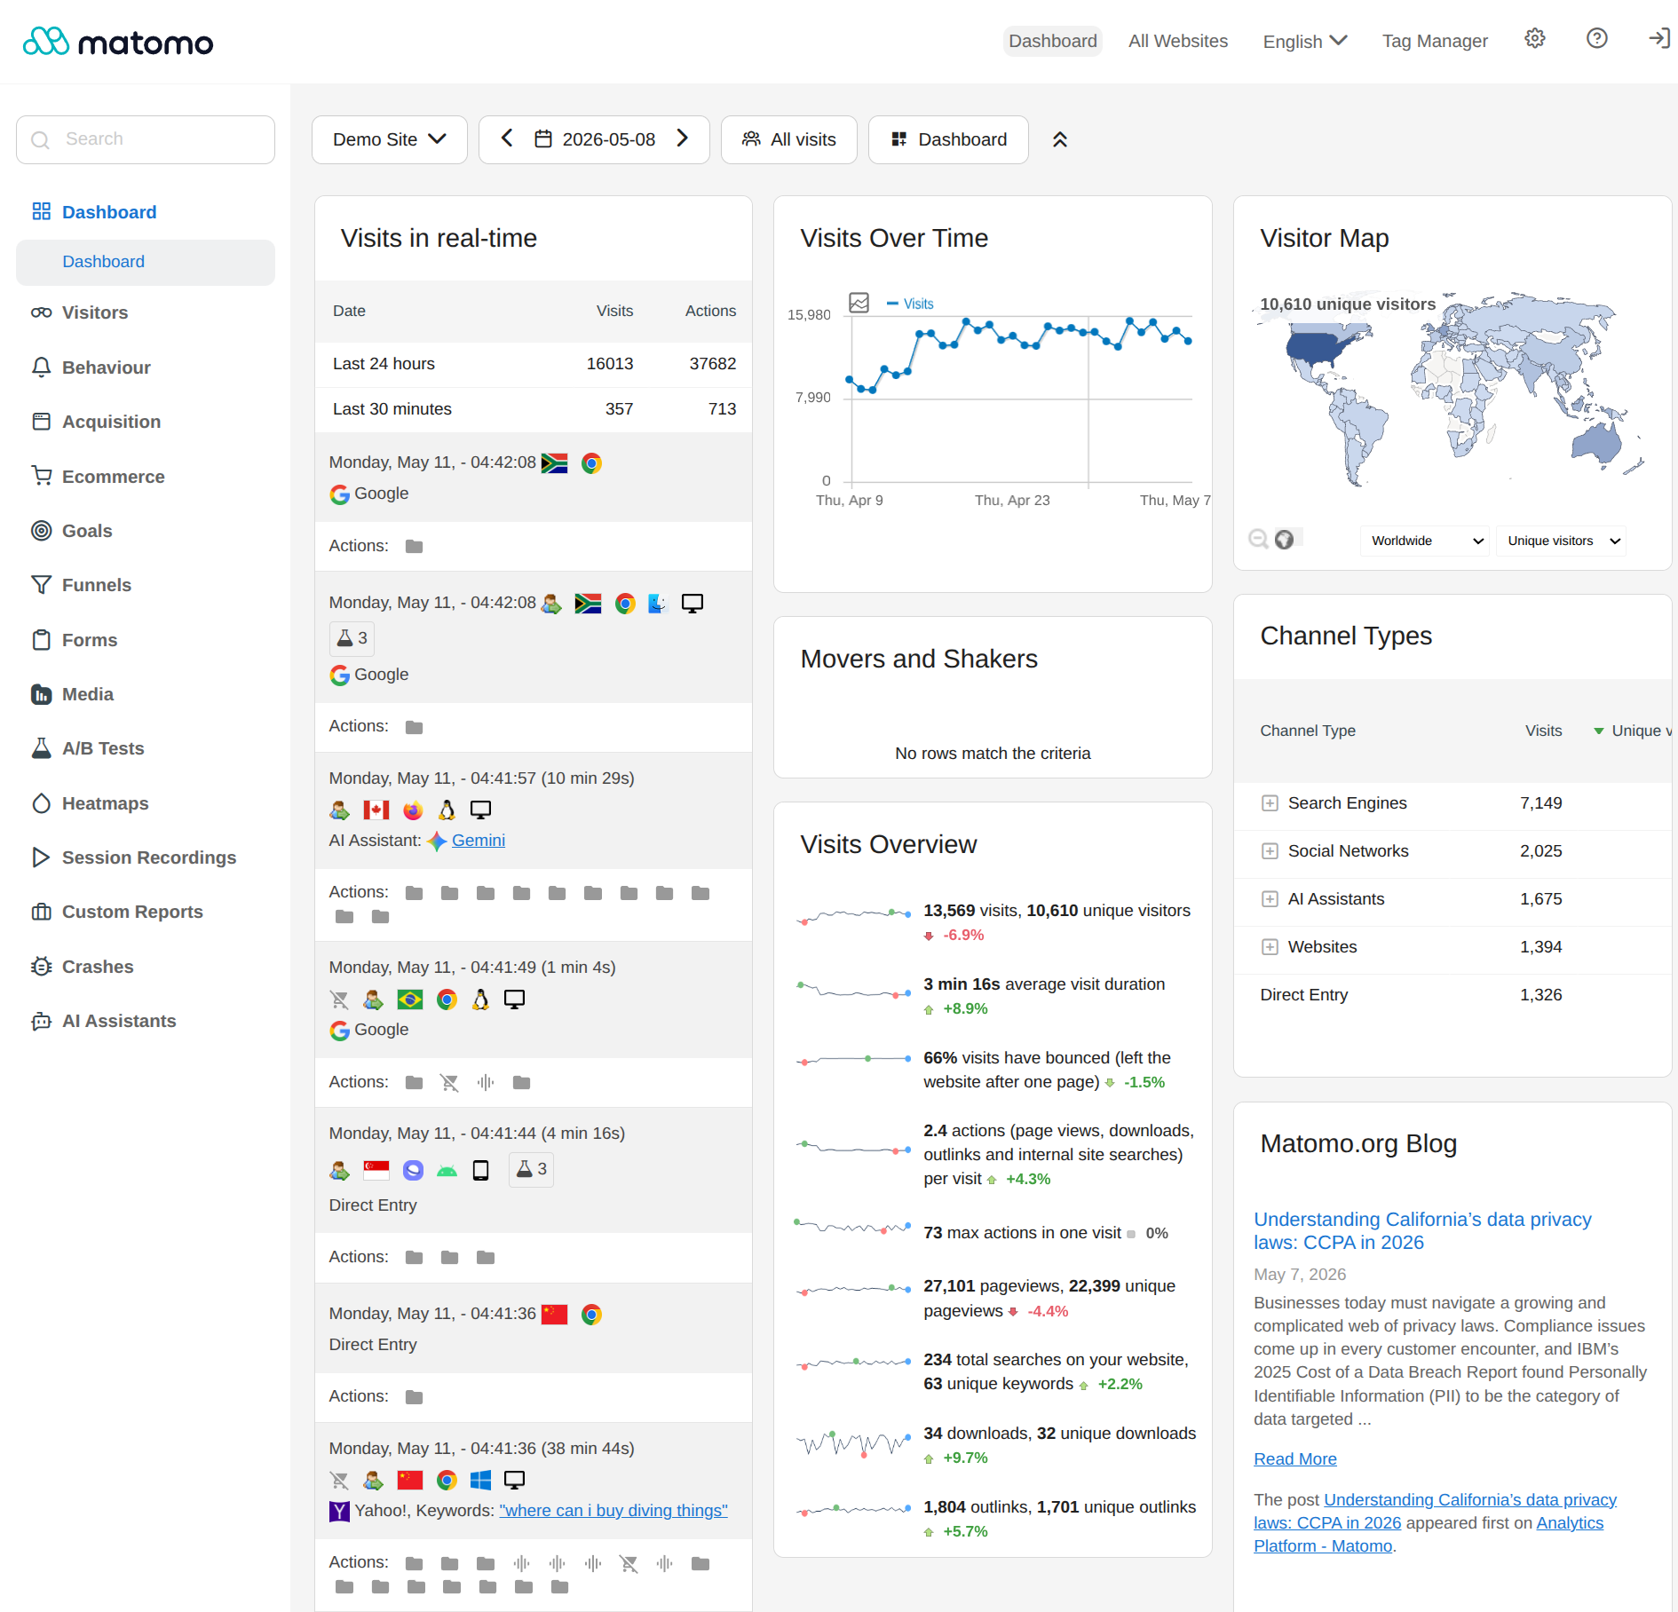The height and width of the screenshot is (1612, 1678).
Task: Open the Gemini AI assistant link
Action: tap(479, 840)
